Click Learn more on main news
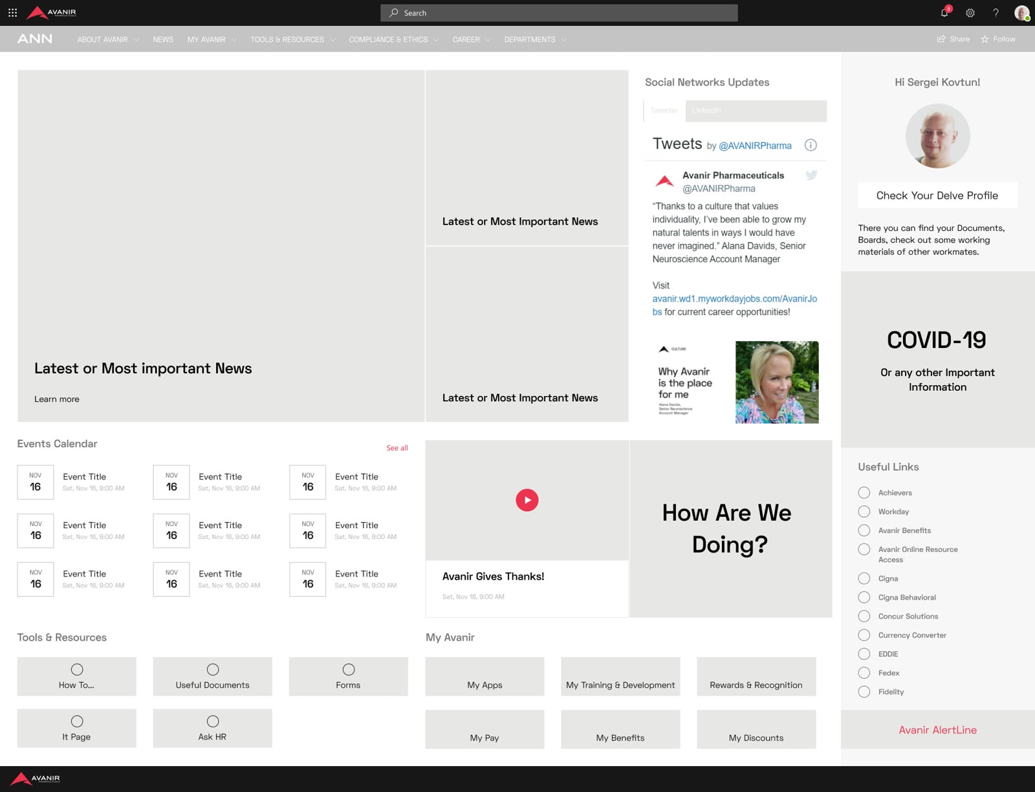The height and width of the screenshot is (792, 1035). pos(57,399)
